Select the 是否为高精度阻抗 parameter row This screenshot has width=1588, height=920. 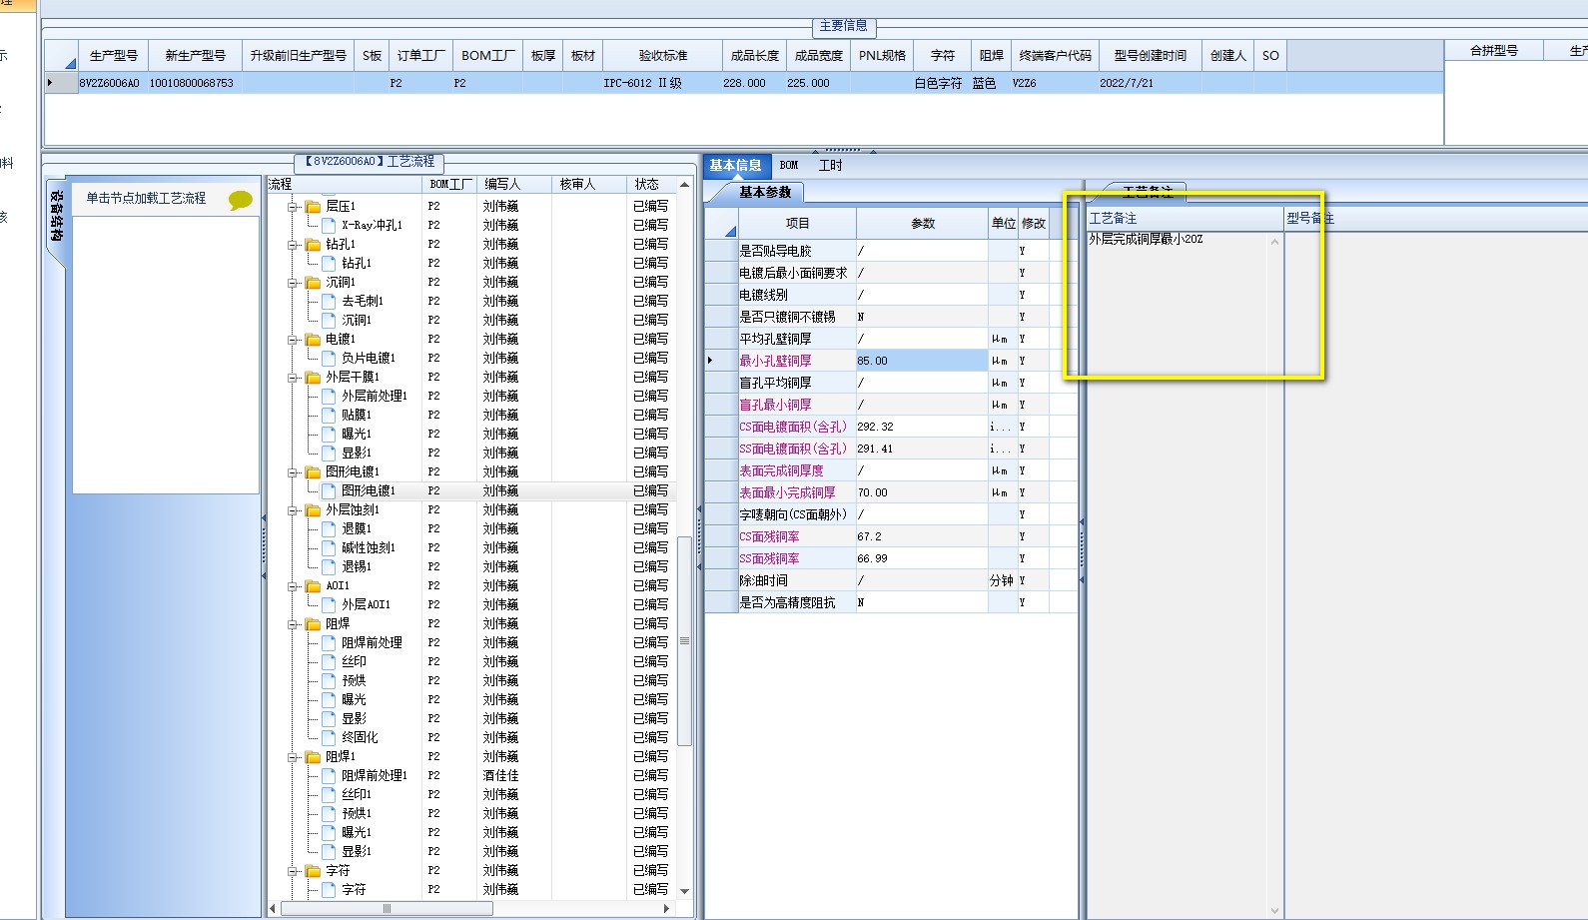[x=891, y=602]
